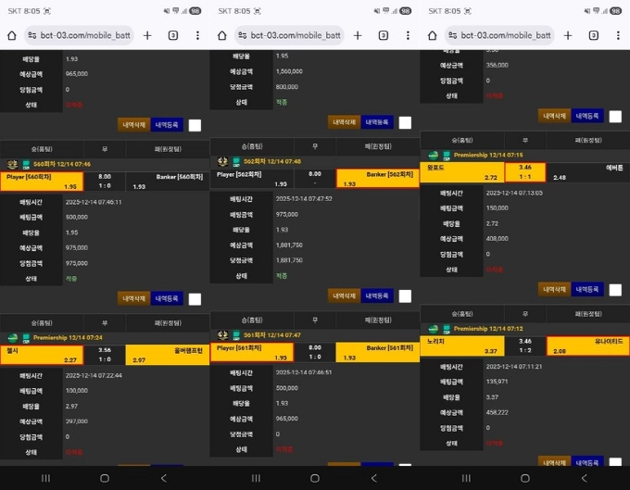630x490 pixels.
Task: Select the Player [560회차] bet cell
Action: (x=42, y=181)
